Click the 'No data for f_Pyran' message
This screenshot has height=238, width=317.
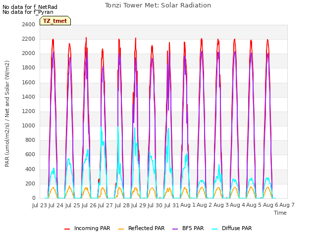[28, 12]
